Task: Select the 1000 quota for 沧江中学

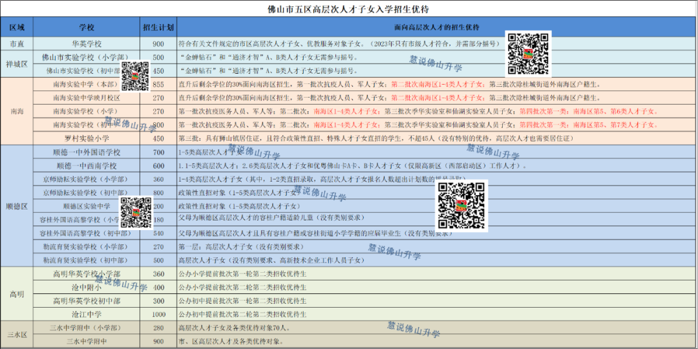Action: click(158, 314)
